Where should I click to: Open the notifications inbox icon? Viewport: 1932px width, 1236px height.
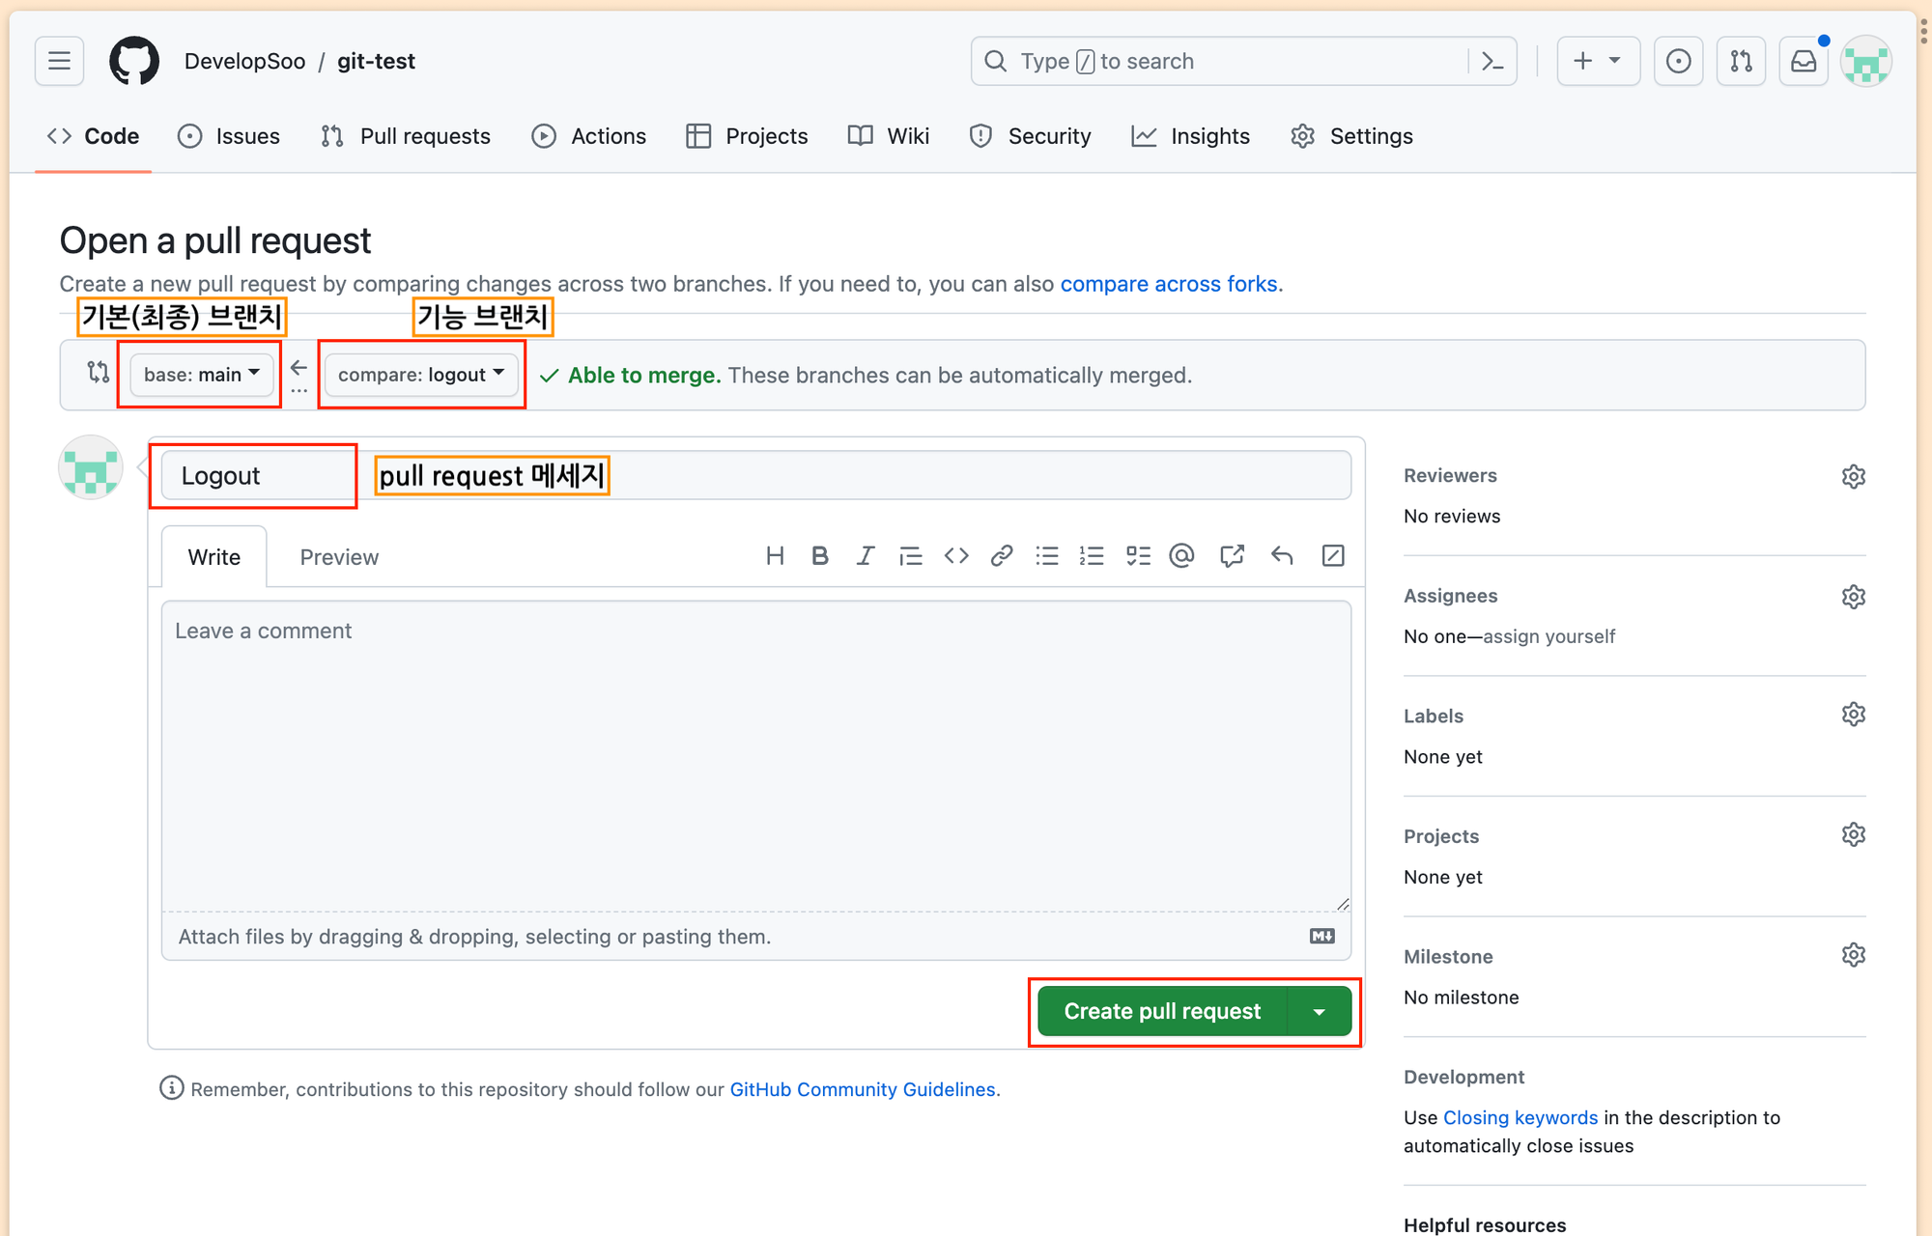(x=1803, y=60)
